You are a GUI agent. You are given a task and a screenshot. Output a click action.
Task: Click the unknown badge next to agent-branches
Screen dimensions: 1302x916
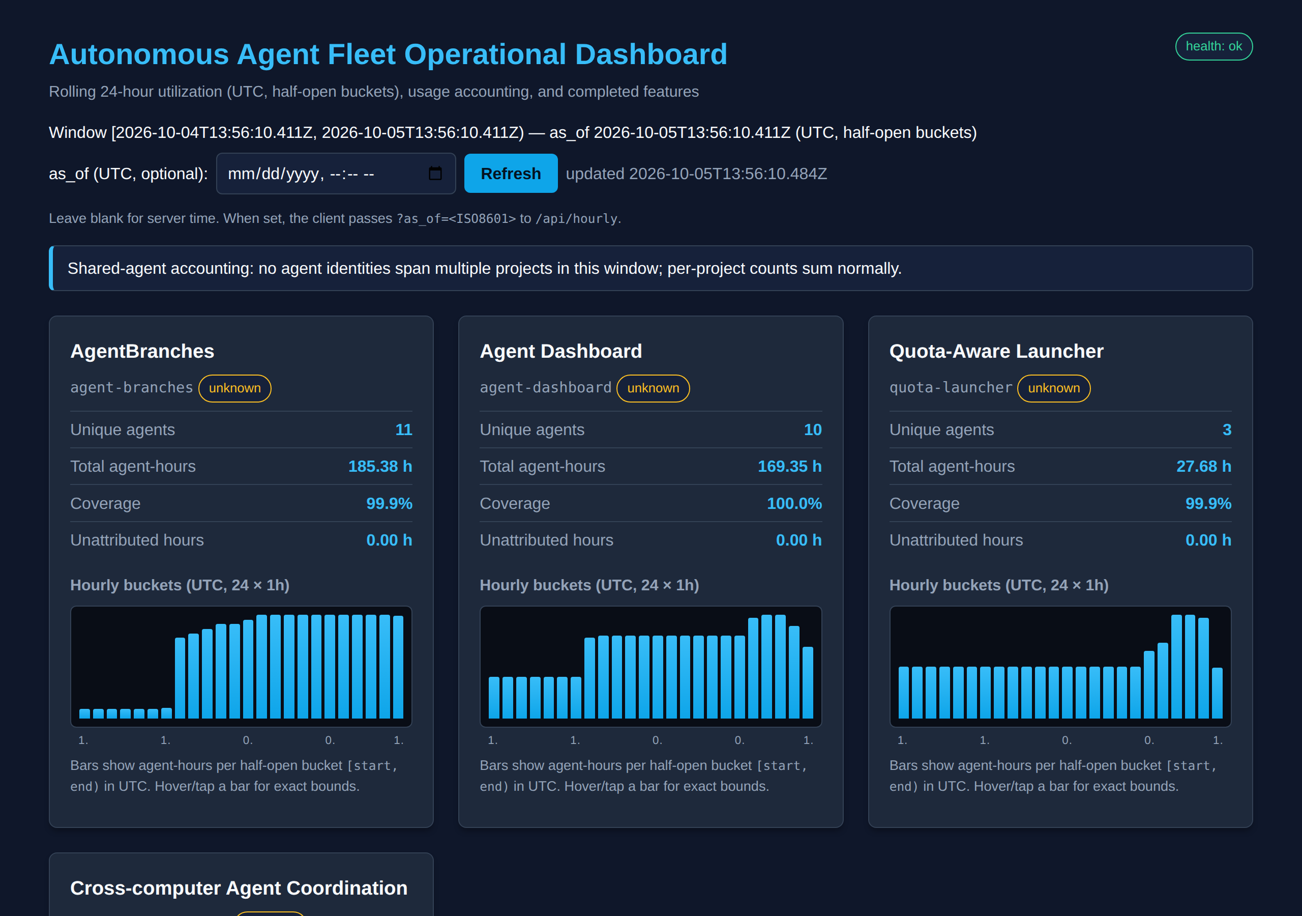pos(235,388)
